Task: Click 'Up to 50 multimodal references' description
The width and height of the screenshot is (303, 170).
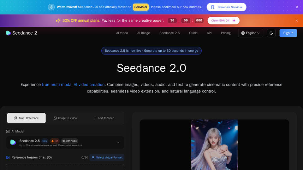Action: [50, 145]
